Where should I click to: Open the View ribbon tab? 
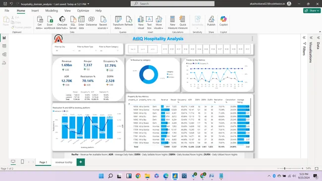coord(67,11)
